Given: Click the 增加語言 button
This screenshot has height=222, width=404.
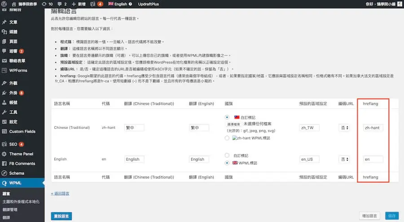Looking at the screenshot, I should pos(369,216).
